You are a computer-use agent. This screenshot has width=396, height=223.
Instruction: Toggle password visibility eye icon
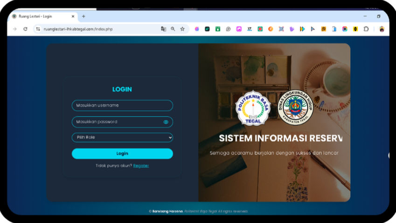[166, 122]
